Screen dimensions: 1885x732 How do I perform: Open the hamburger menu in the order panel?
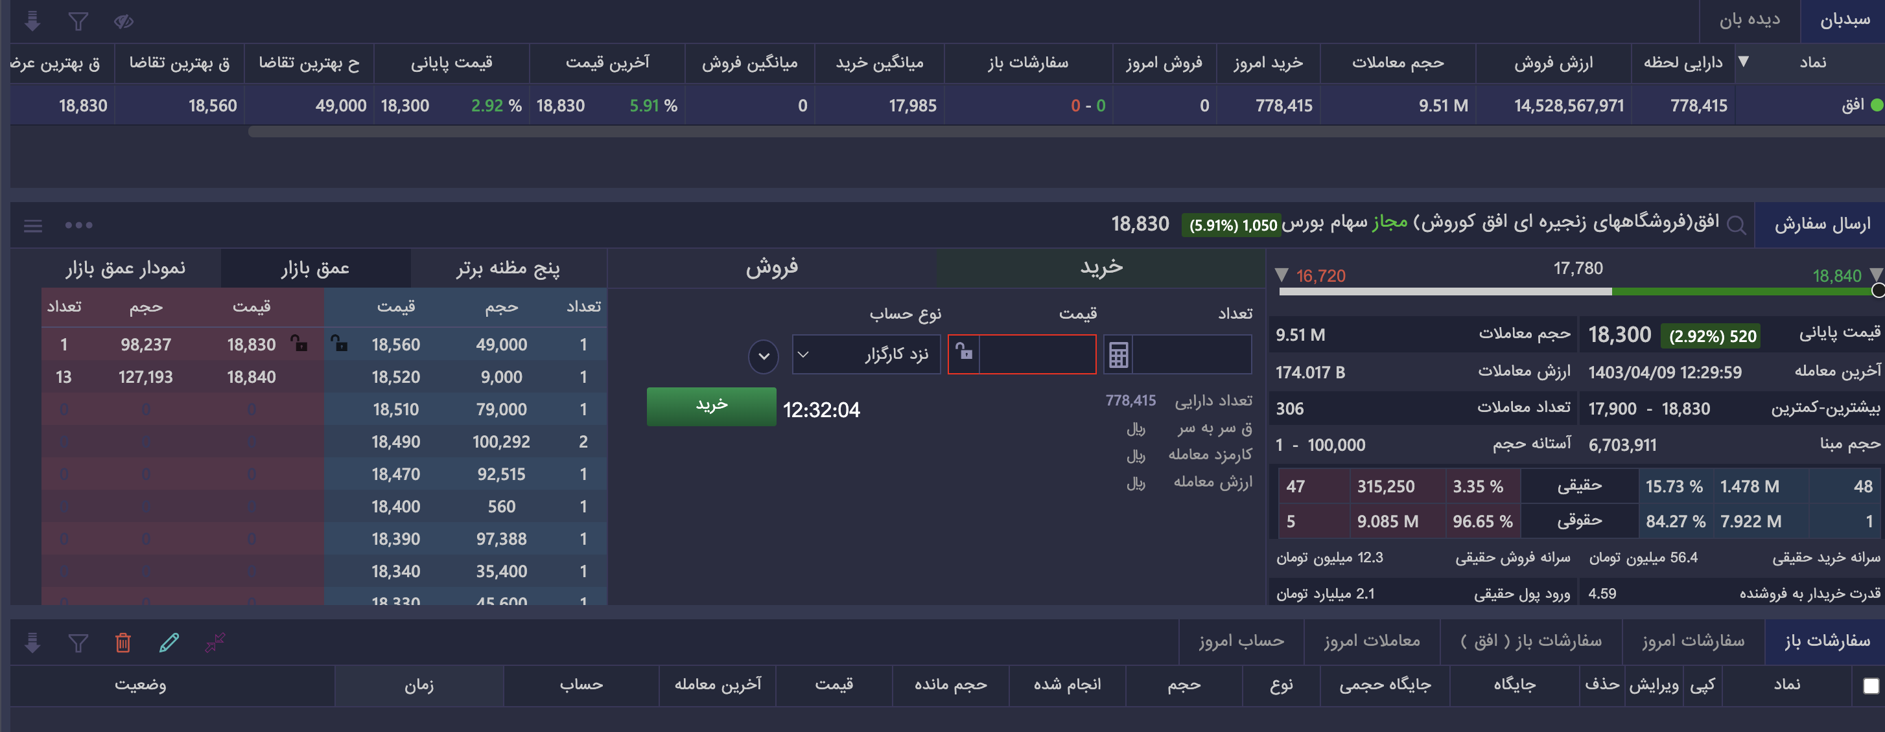[x=33, y=226]
